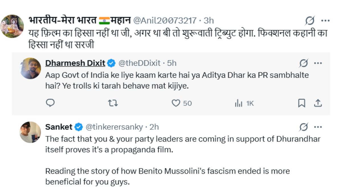Bookmark Dharmesh Dixit's tweet
This screenshot has height=192, width=342.
click(x=301, y=103)
